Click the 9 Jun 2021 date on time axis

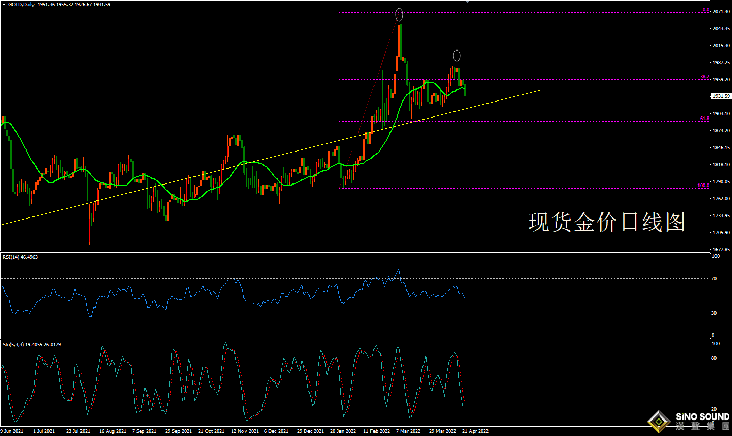12,431
